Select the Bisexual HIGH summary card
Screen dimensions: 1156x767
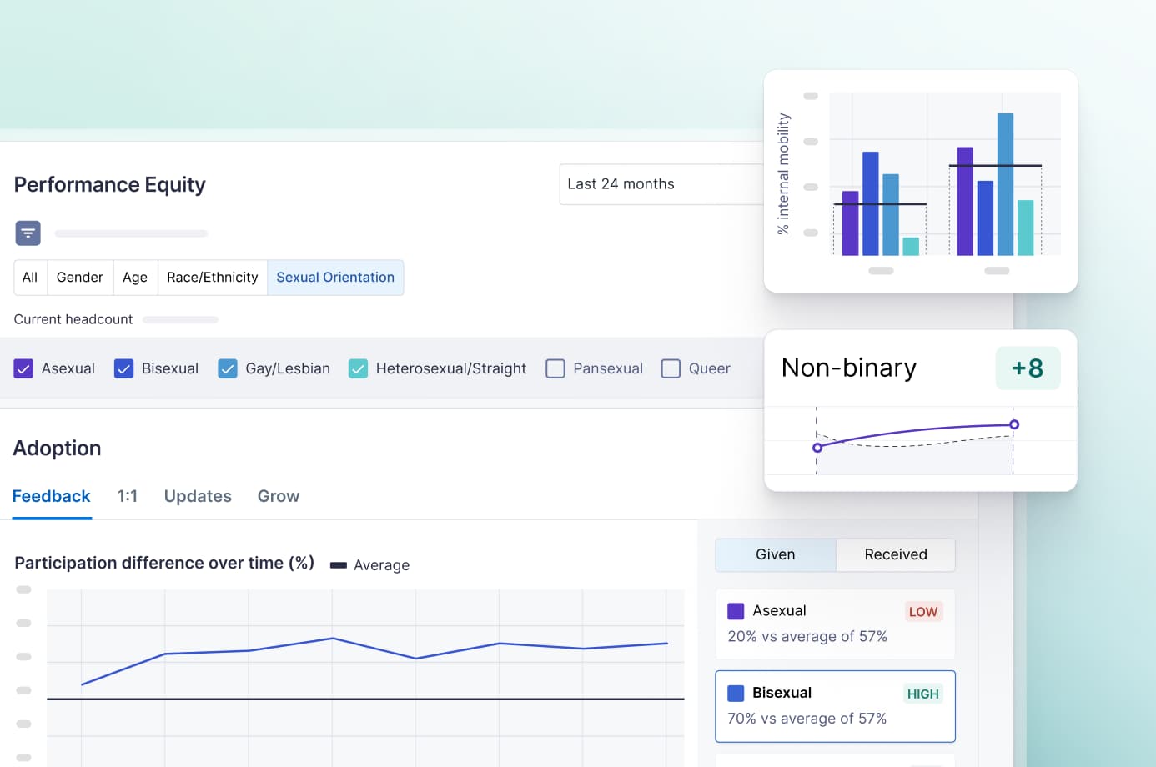coord(835,706)
